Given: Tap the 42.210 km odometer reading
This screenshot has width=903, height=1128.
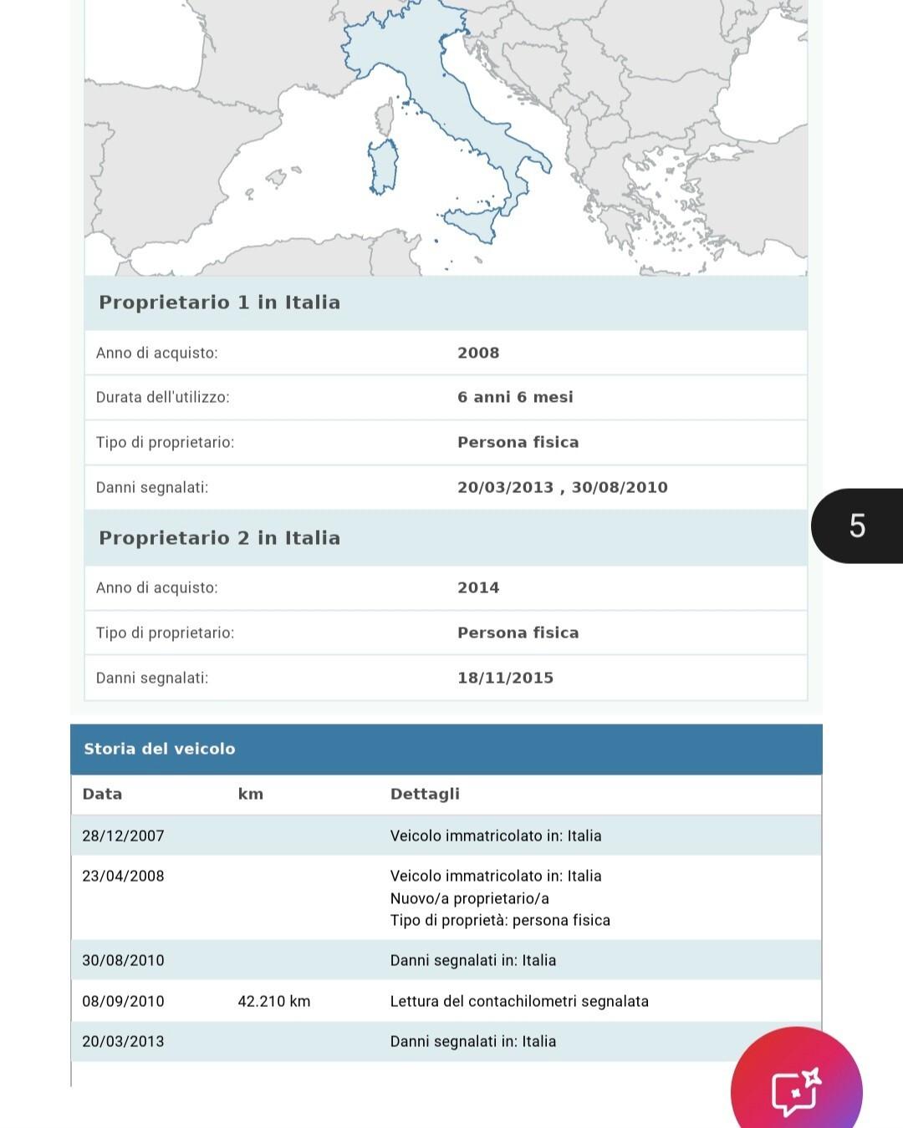Looking at the screenshot, I should 273,1001.
